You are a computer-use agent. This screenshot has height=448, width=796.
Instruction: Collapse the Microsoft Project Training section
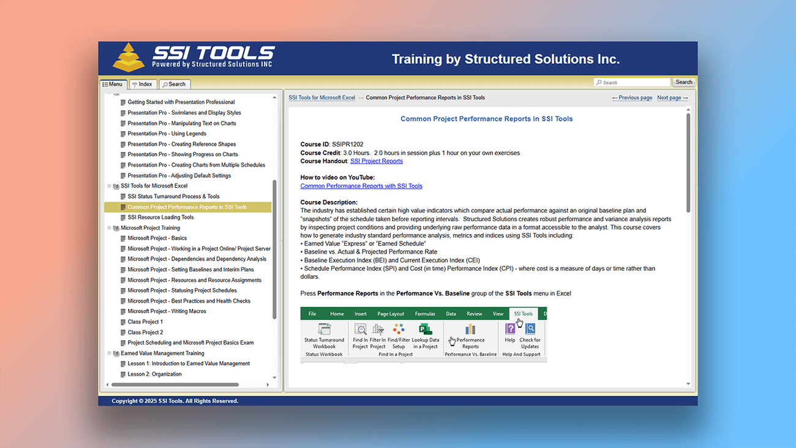pos(109,228)
